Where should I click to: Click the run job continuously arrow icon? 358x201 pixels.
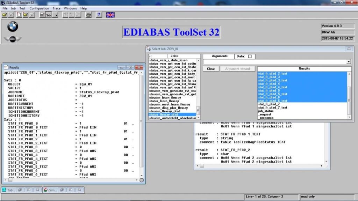click(55, 15)
